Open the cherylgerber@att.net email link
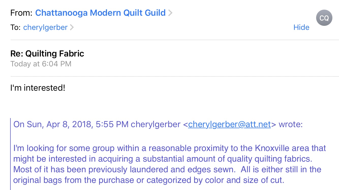Viewport: 339px width, 190px height. tap(229, 124)
